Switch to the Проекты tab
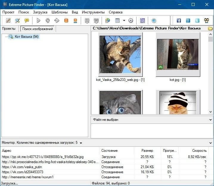 [x=9, y=29]
